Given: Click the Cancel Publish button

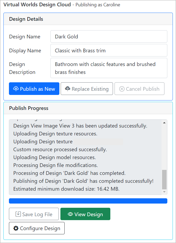Looking at the screenshot, I should pos(139,89).
